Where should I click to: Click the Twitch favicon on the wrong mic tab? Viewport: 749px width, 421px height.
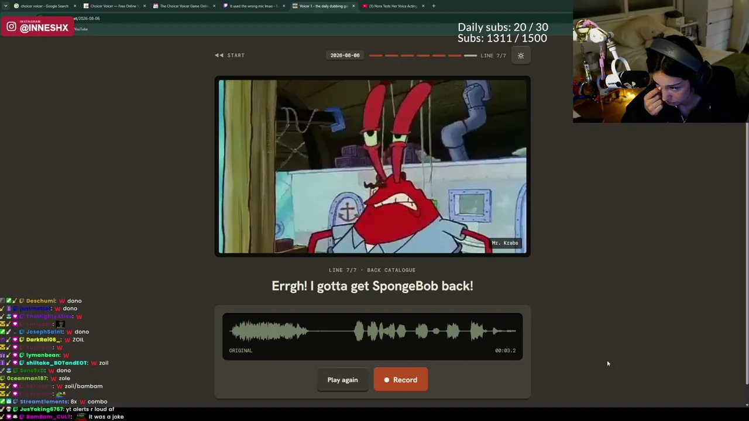226,6
